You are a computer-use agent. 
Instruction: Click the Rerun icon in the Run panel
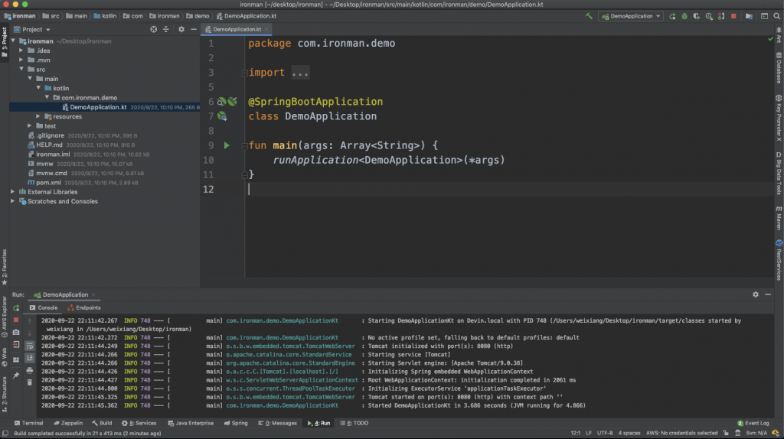click(16, 308)
